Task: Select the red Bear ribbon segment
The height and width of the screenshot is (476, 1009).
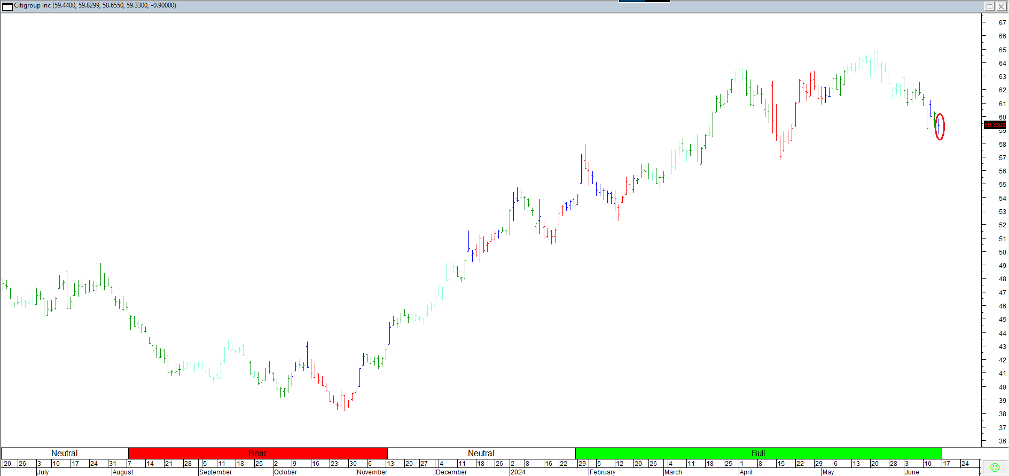Action: 258,453
